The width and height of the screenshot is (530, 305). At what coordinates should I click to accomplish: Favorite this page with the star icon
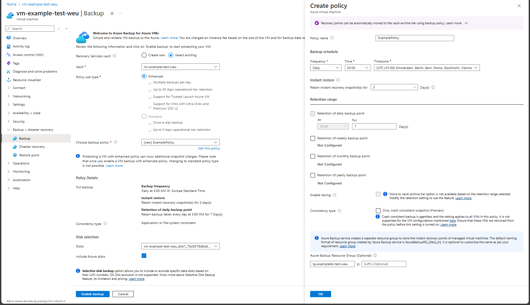112,13
